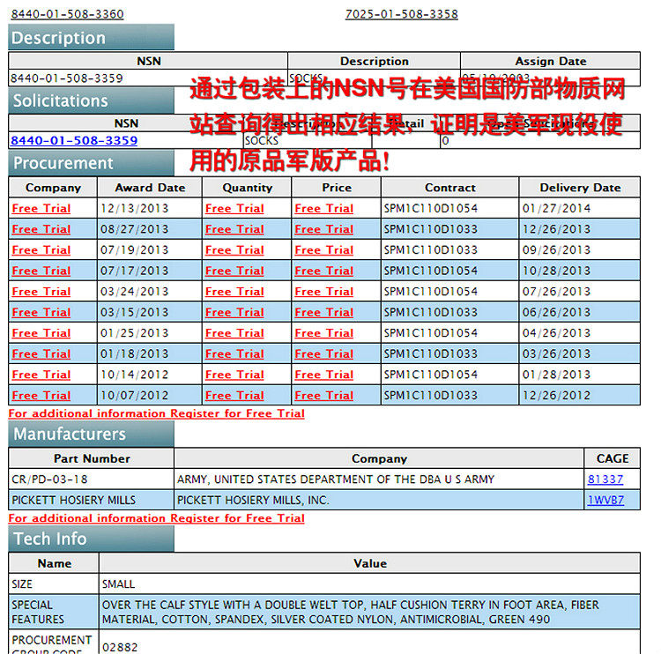Image resolution: width=661 pixels, height=654 pixels.
Task: Click the Price column header
Action: (337, 188)
